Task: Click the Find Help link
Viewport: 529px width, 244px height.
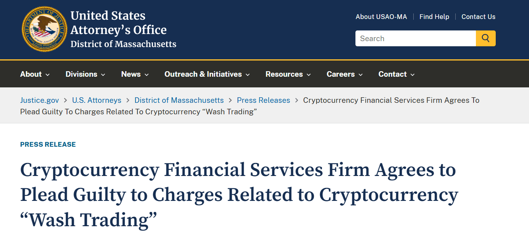Action: pos(434,17)
